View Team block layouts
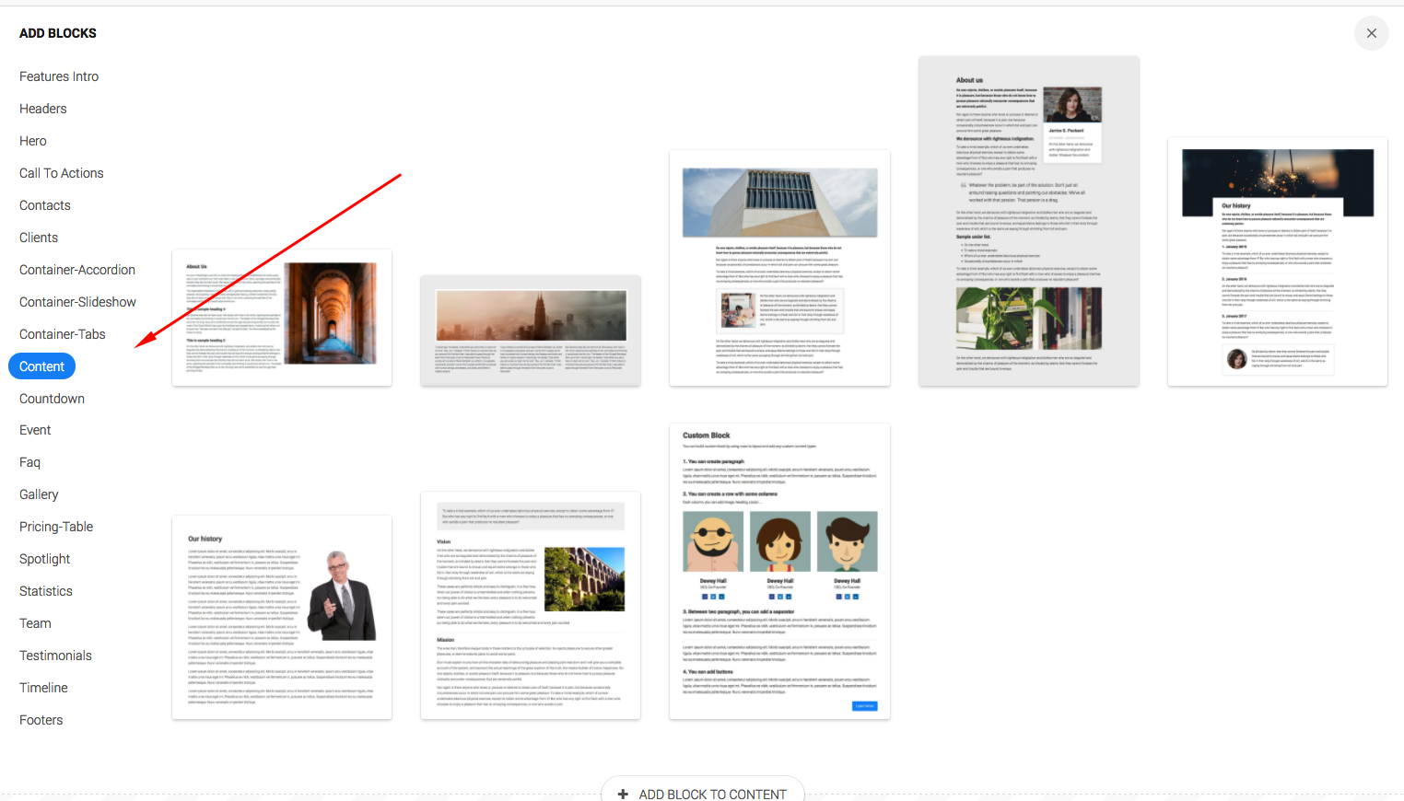1404x801 pixels. coord(35,622)
